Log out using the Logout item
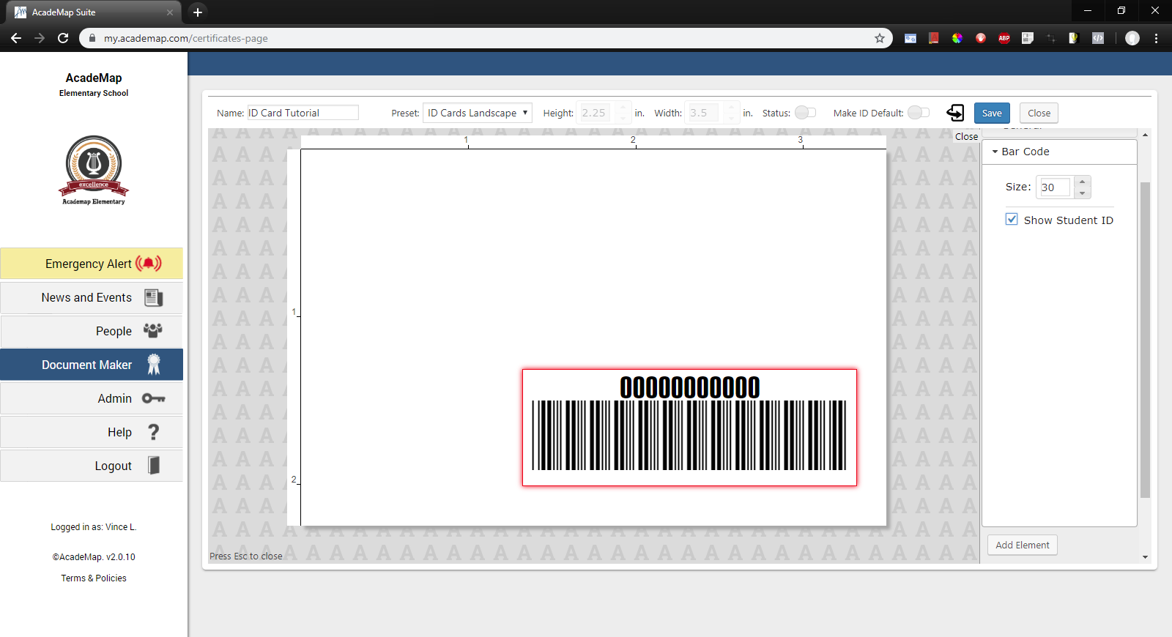The image size is (1172, 637). (x=92, y=466)
